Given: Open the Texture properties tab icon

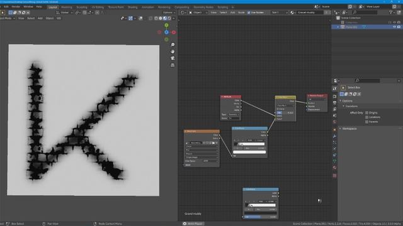Looking at the screenshot, I should [x=334, y=176].
